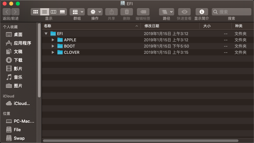Viewport: 254px width, 143px height.
Task: Click the Pictures camera sidebar icon
Action: [x=9, y=86]
